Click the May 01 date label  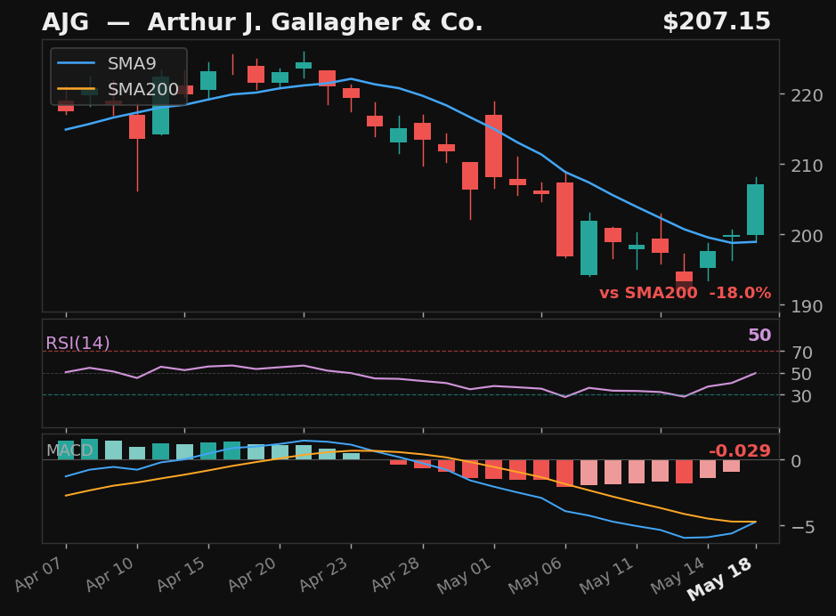tap(466, 576)
